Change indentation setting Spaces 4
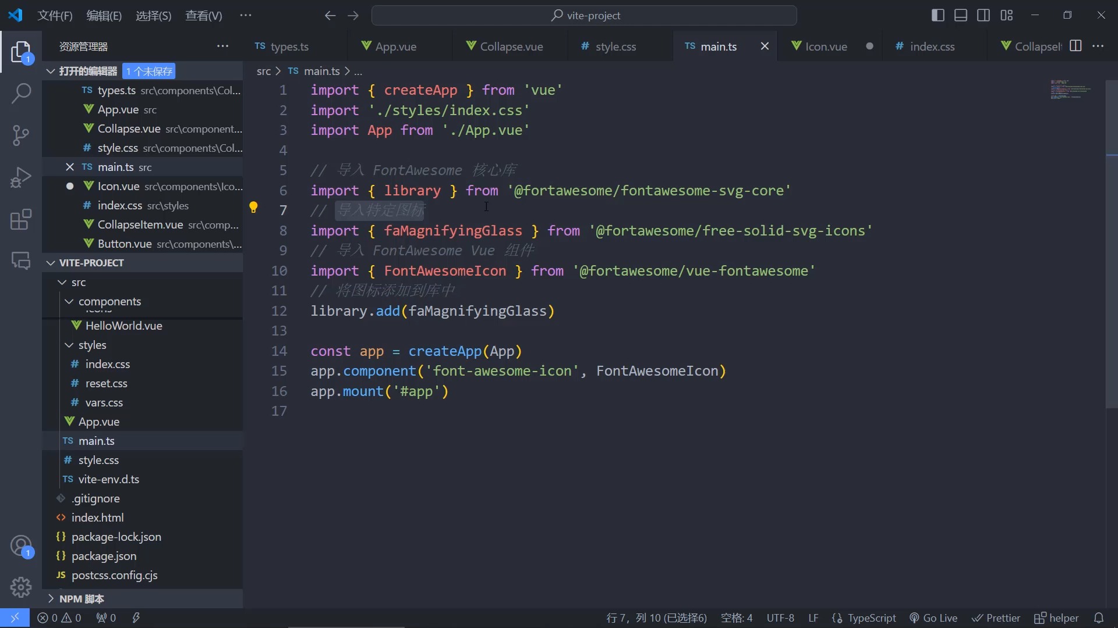Image resolution: width=1118 pixels, height=628 pixels. 737,618
